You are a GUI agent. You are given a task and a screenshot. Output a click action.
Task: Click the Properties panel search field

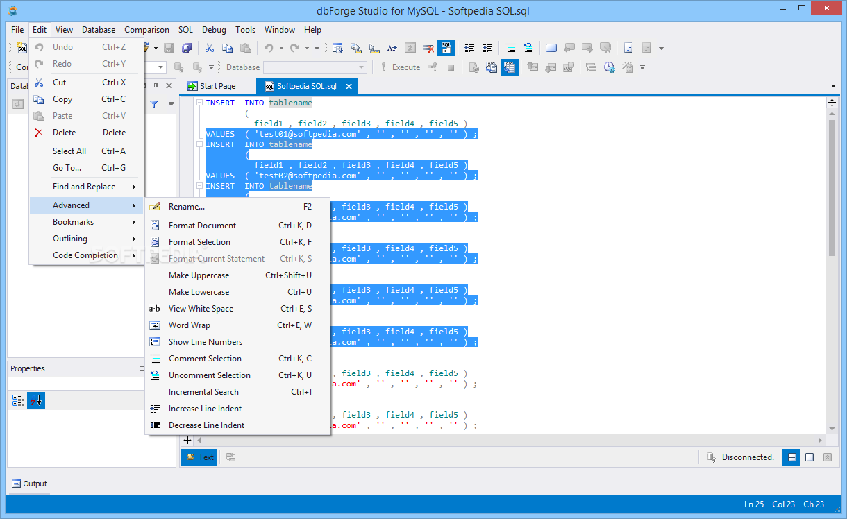pos(76,384)
